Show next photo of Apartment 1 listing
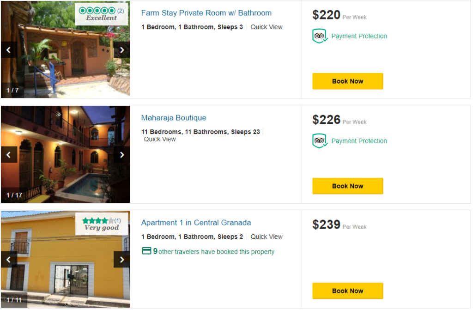This screenshot has width=473, height=310. coord(121,260)
